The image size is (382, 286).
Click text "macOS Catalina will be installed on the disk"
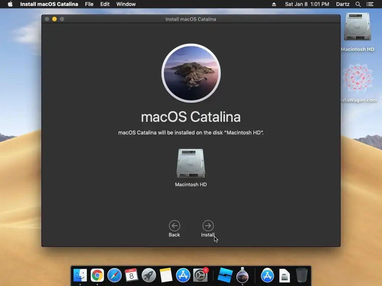[170, 133]
